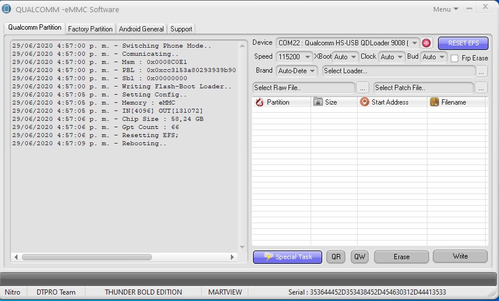Click the QW button
Image resolution: width=499 pixels, height=301 pixels.
tap(359, 257)
